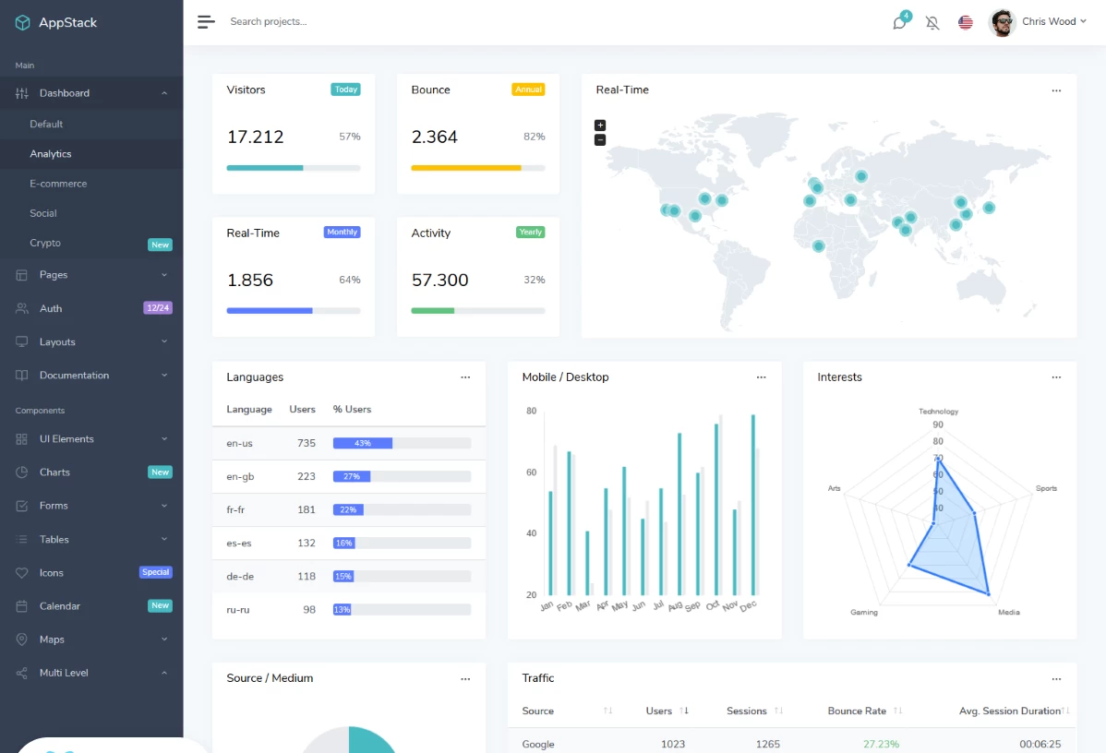
Task: Zoom in the map with plus button
Action: click(x=600, y=125)
